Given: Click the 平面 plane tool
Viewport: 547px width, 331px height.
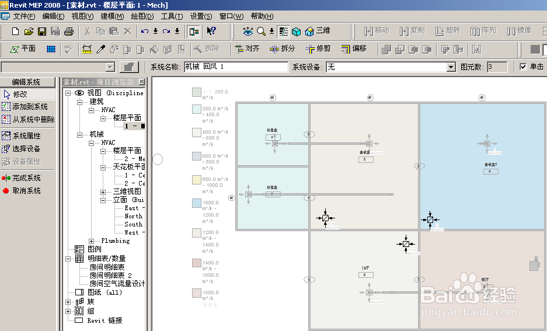Looking at the screenshot, I should [22, 49].
